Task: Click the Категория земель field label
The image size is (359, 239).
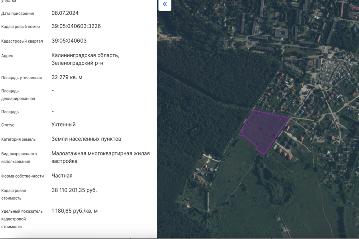Action: click(18, 139)
